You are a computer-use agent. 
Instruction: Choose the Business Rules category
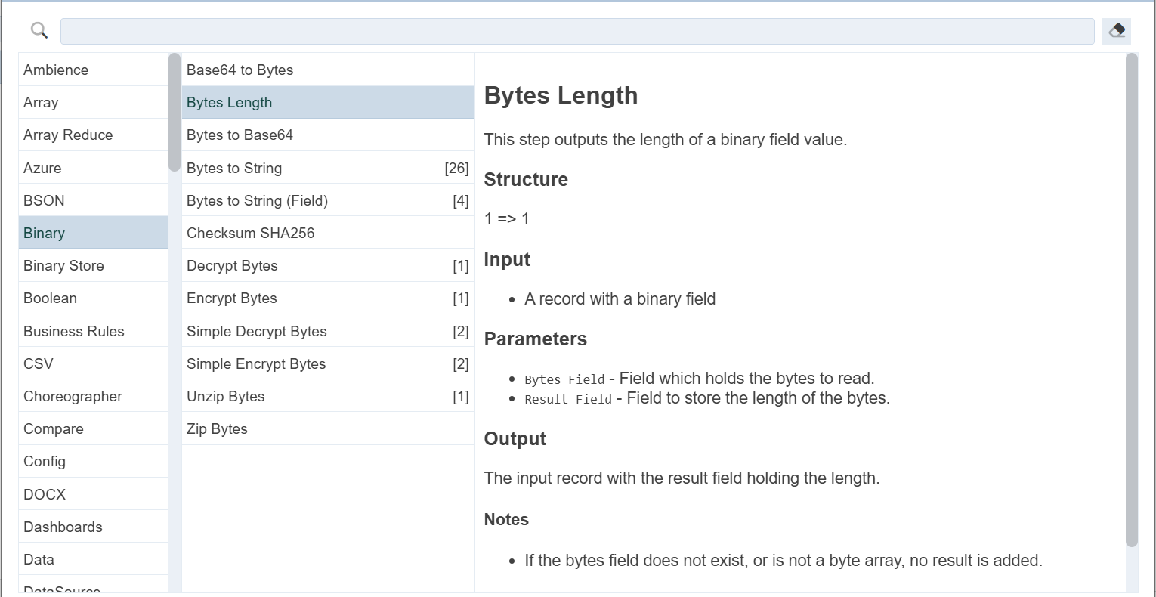73,331
